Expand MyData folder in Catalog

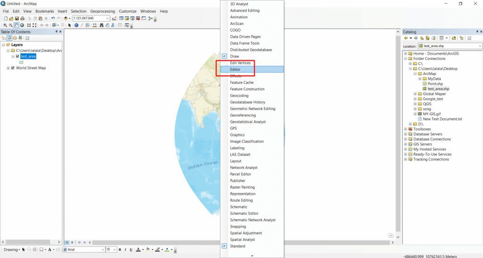pos(420,78)
